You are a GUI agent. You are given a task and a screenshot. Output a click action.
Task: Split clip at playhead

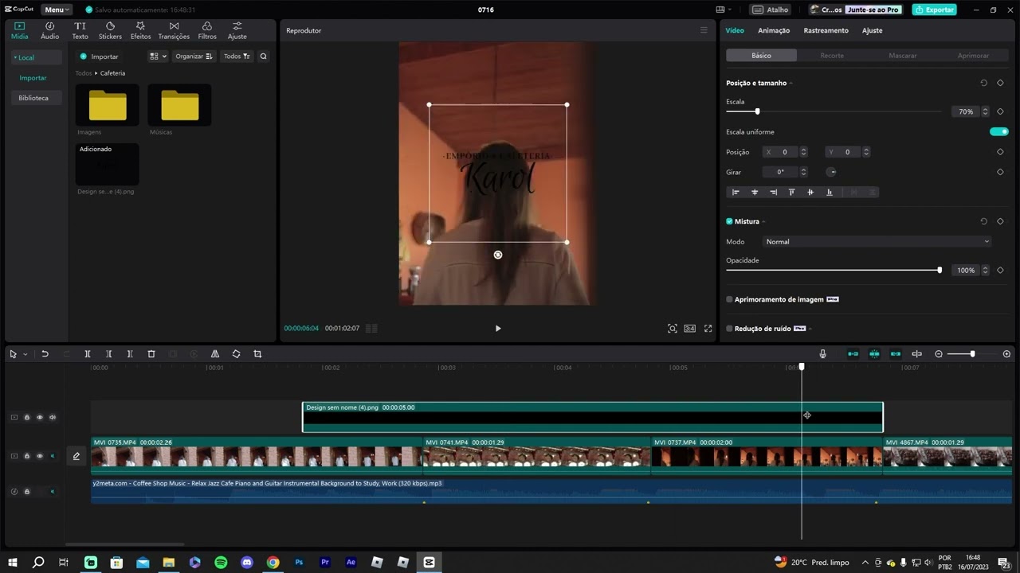point(88,354)
